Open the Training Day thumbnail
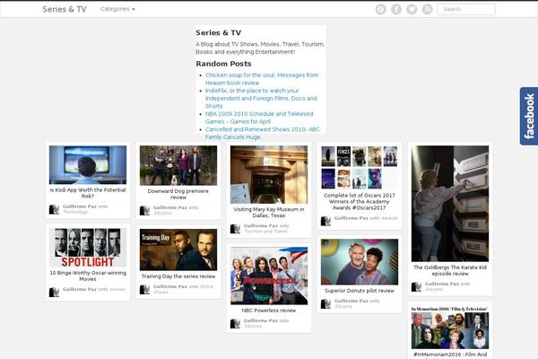The image size is (538, 359). tap(178, 250)
